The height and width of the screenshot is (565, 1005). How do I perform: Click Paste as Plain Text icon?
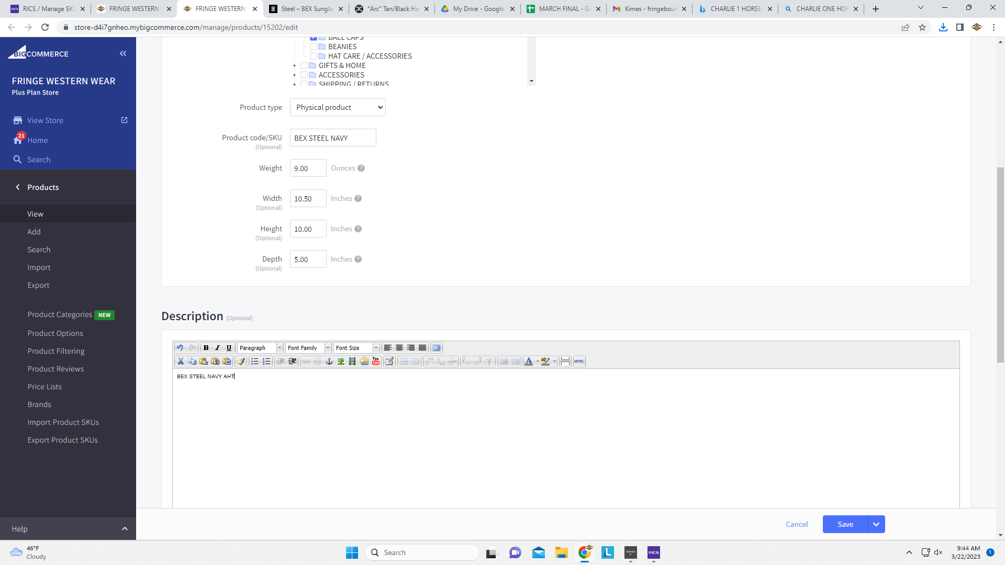pyautogui.click(x=215, y=361)
